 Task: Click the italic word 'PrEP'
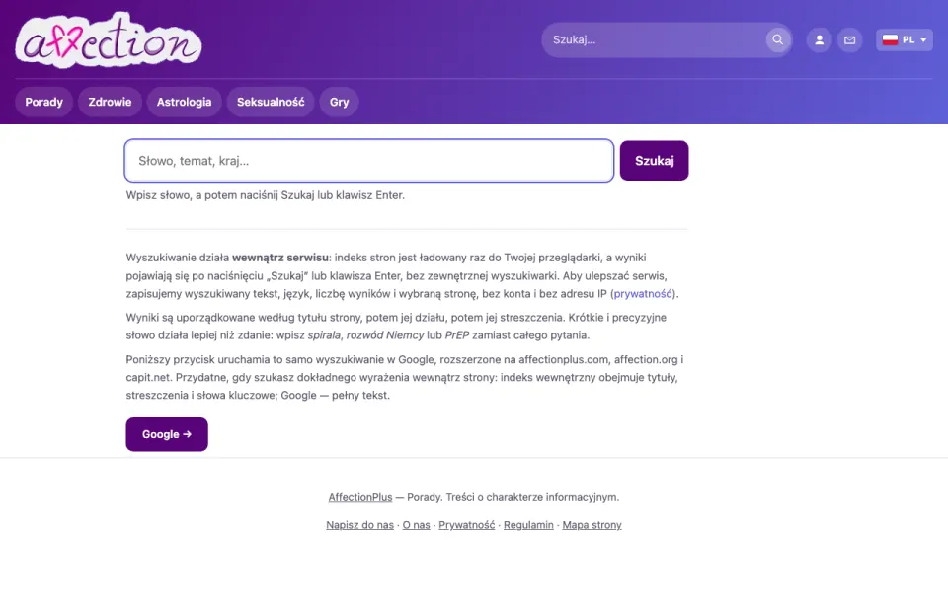pos(457,335)
